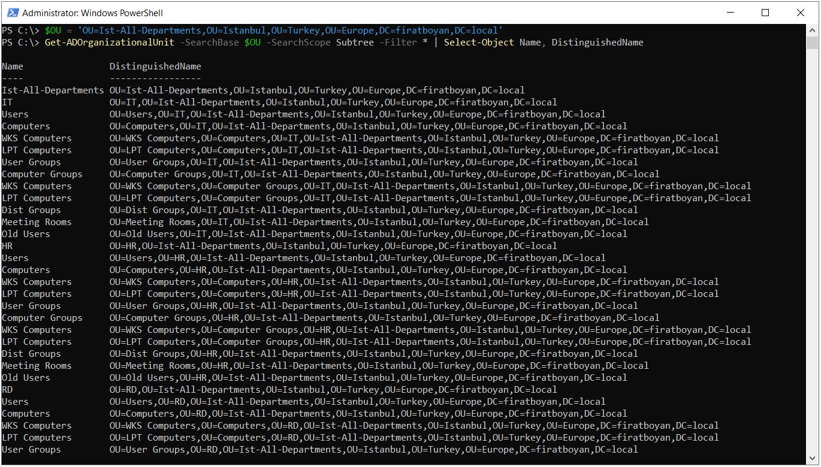
Task: Click the DN starting 'OU=Meeting Rooms,OU=HR'
Action: 379,366
